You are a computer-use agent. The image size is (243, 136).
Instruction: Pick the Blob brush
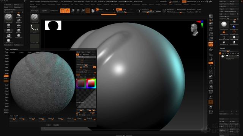8,26
